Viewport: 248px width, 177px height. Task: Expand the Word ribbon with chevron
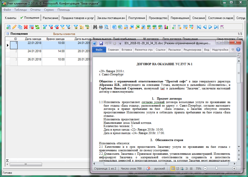tap(233, 50)
